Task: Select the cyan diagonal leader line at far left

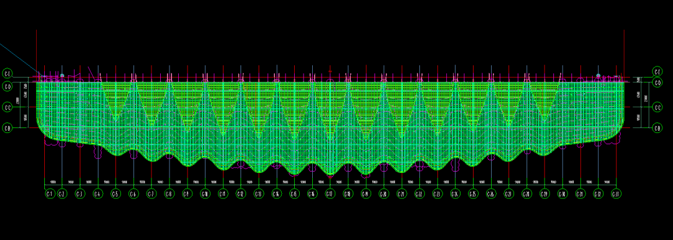Action: point(21,59)
